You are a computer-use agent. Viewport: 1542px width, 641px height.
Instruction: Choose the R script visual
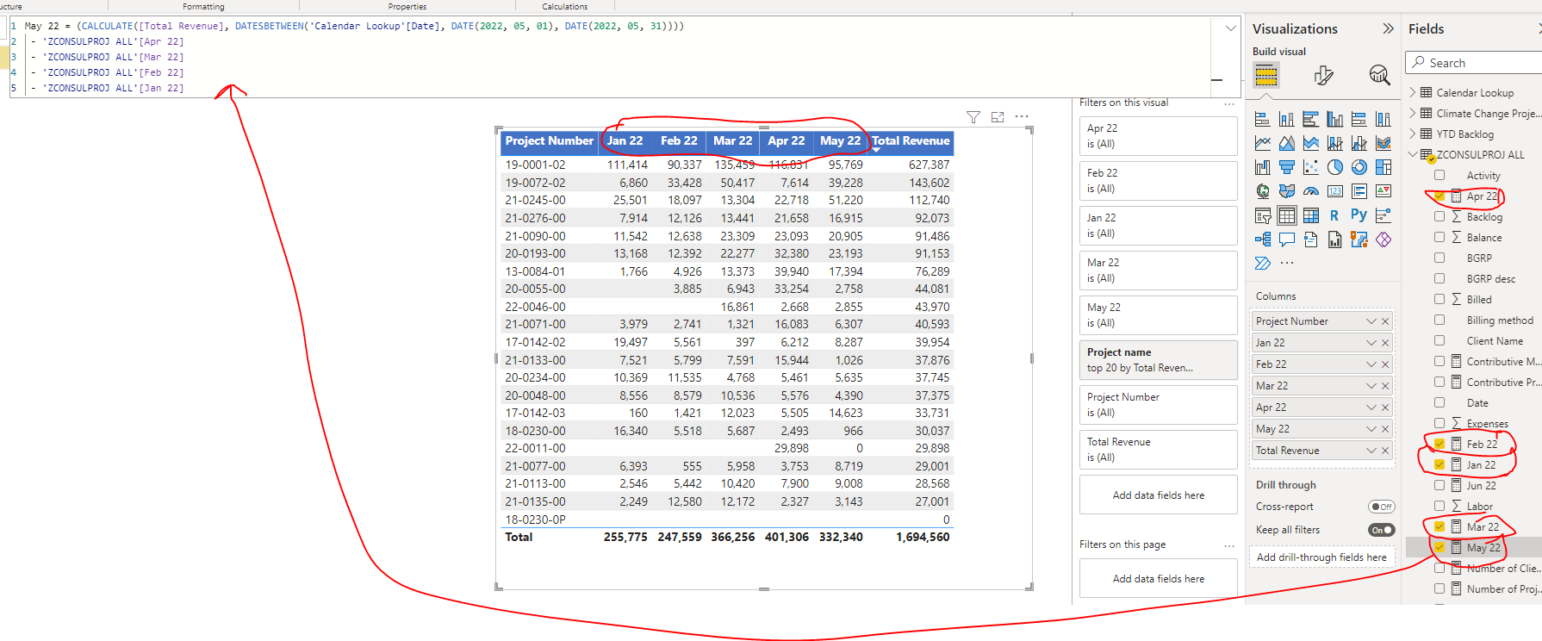[x=1334, y=215]
